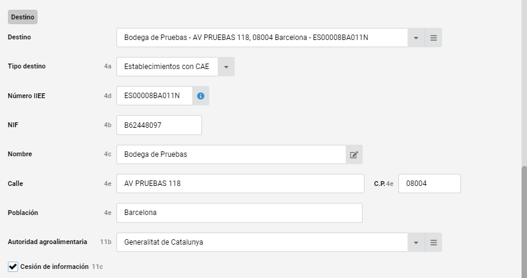Click the Población field showing Barcelona

[x=240, y=213]
